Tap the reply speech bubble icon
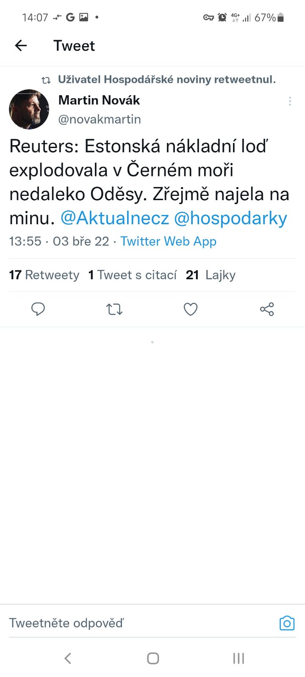The height and width of the screenshot is (677, 305). pos(38,309)
